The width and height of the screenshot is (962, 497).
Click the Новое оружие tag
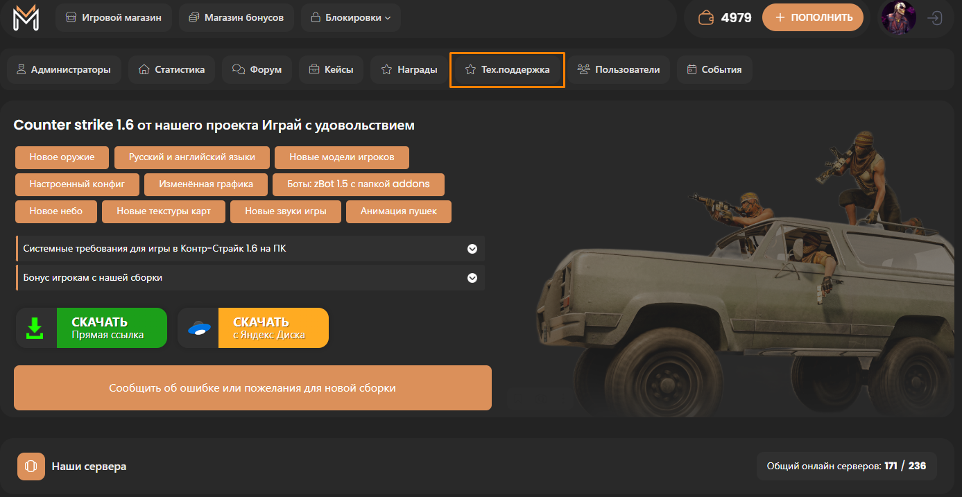tap(62, 157)
